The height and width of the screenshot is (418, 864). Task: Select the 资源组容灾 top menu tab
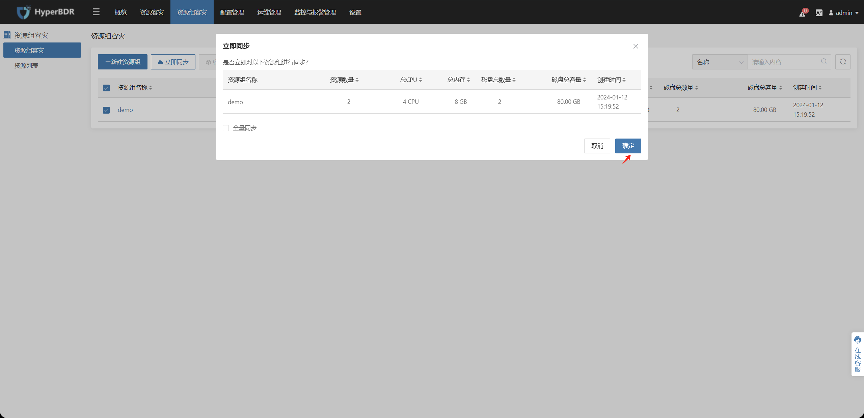tap(192, 12)
